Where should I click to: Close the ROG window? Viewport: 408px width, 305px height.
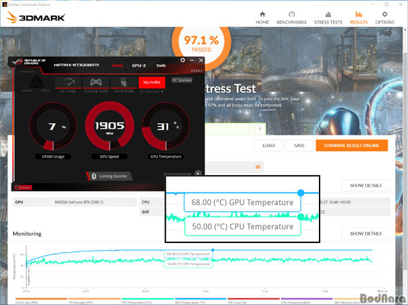[201, 60]
